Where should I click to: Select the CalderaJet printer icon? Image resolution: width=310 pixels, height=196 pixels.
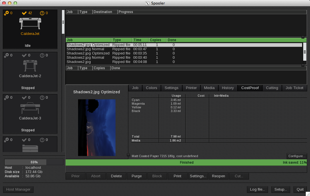point(30,24)
